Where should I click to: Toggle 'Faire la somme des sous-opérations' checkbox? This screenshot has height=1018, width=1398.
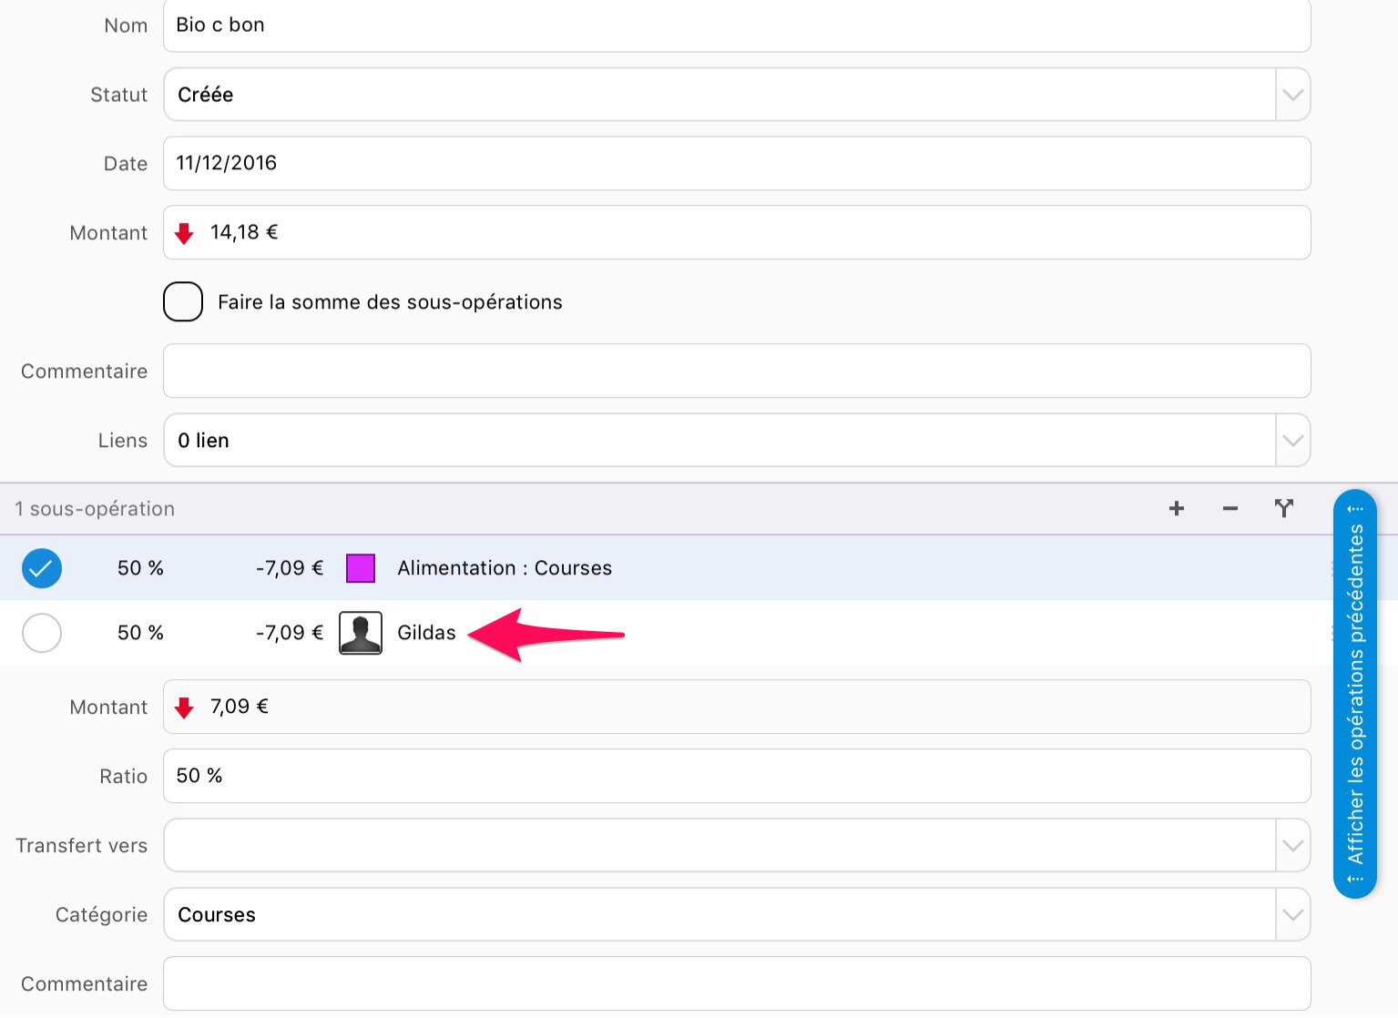183,302
